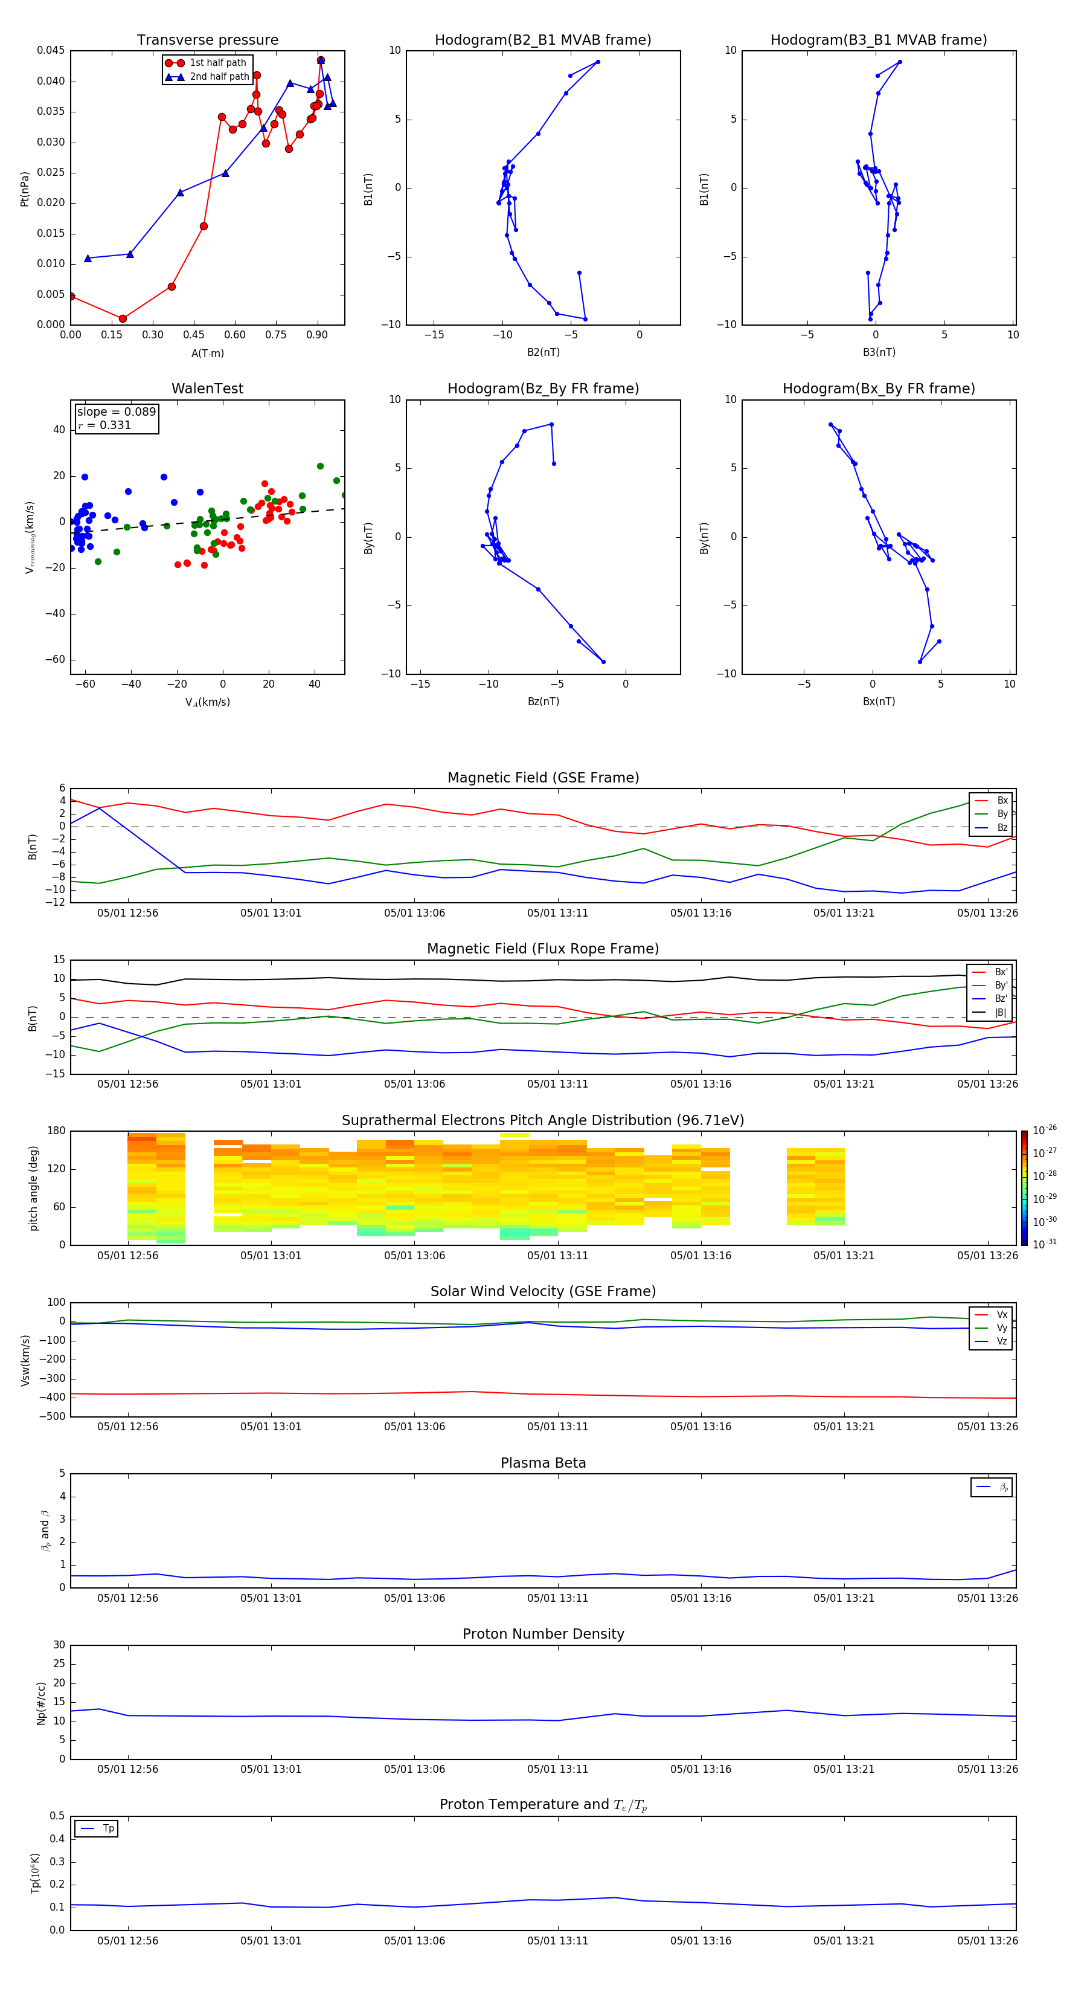Click the "B3(nT)" x-axis label

click(879, 352)
